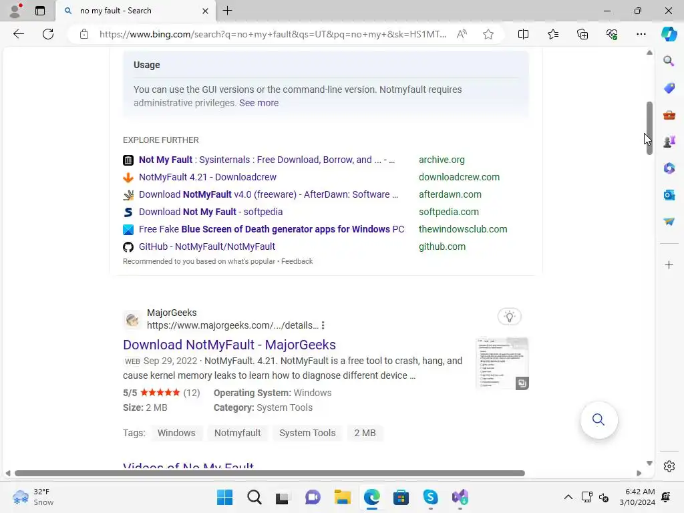Click the horizontal scrollbar thumb
Screen dimensions: 684x513
point(270,474)
